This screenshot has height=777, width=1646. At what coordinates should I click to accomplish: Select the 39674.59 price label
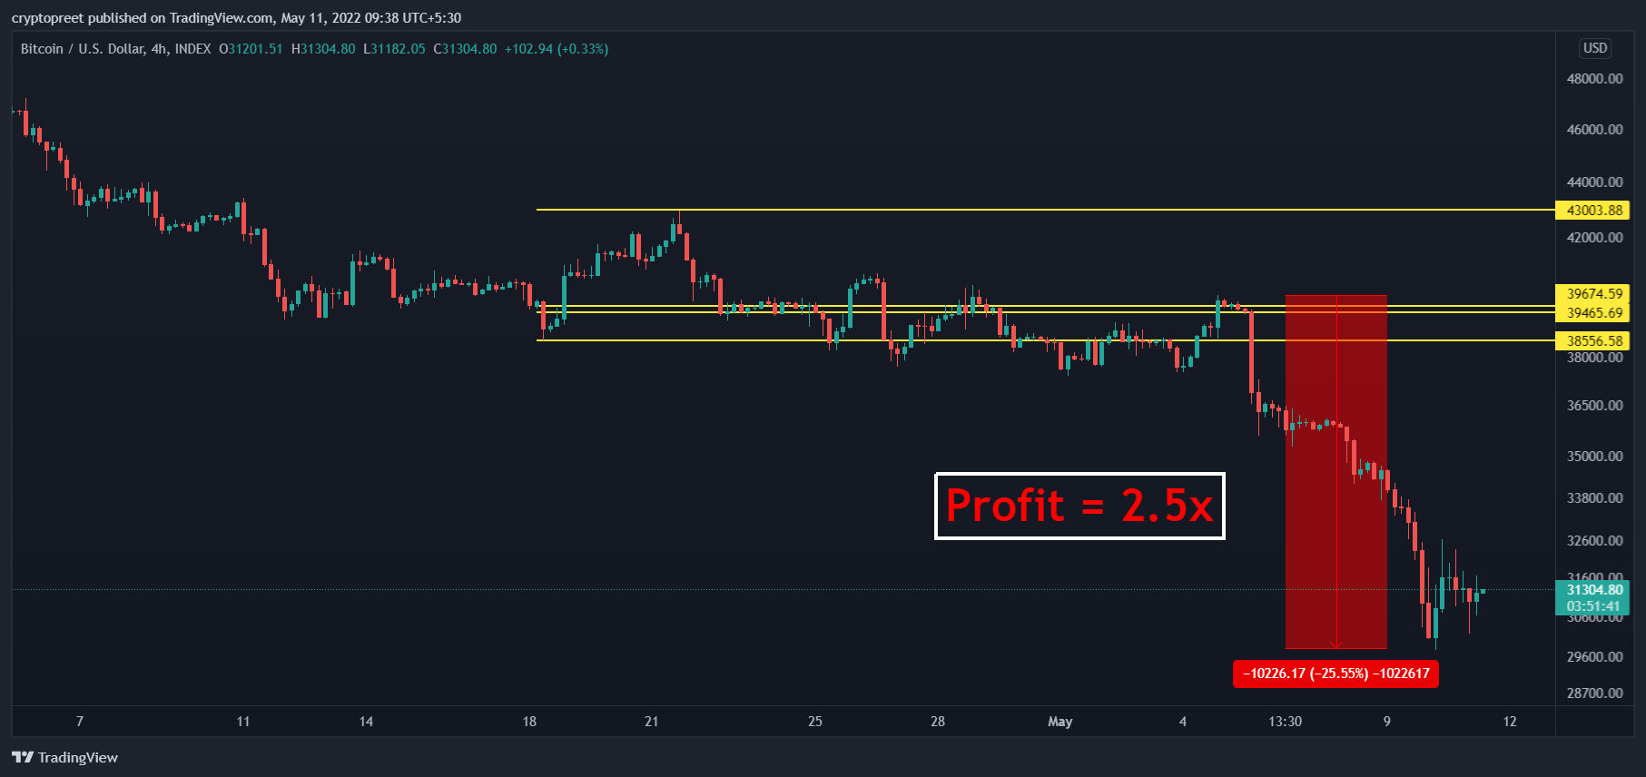tap(1593, 294)
